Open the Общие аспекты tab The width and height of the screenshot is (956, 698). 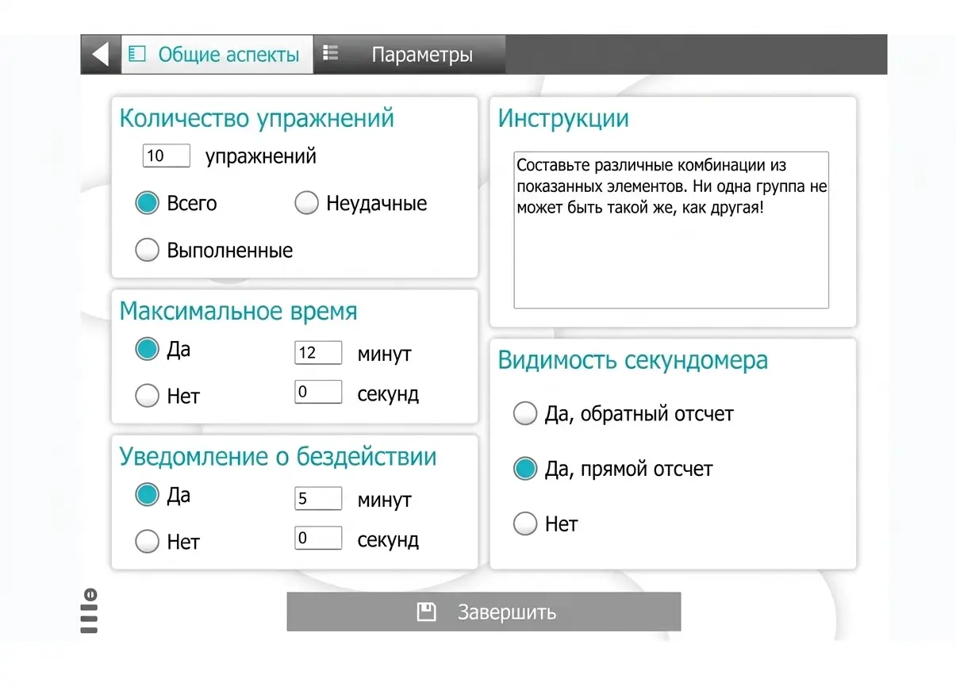(217, 54)
